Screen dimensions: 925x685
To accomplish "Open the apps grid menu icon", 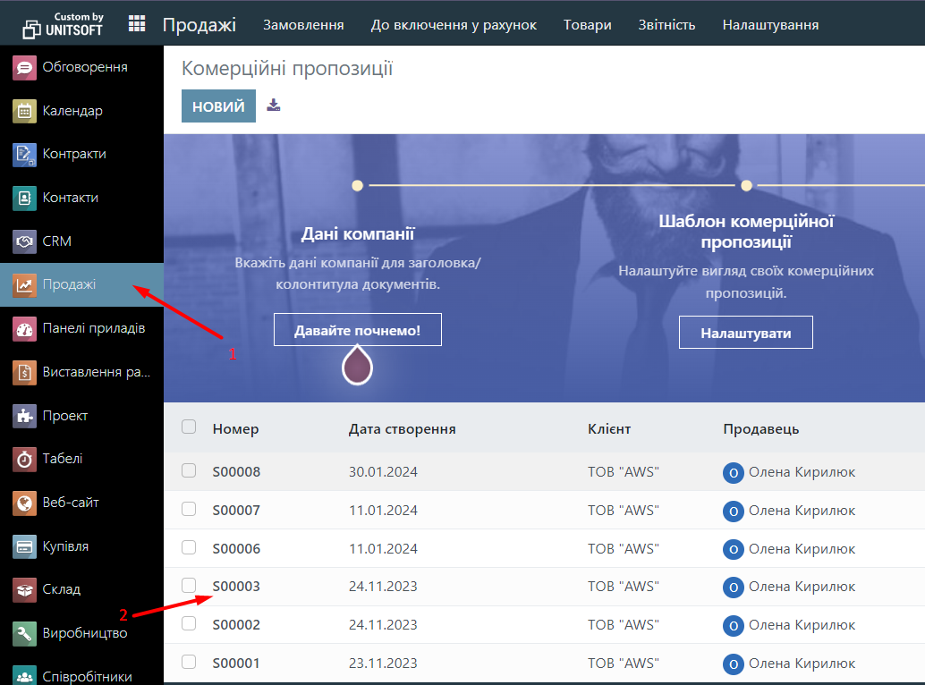I will pyautogui.click(x=137, y=24).
